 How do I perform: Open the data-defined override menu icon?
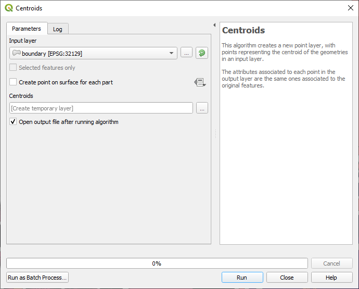(200, 82)
